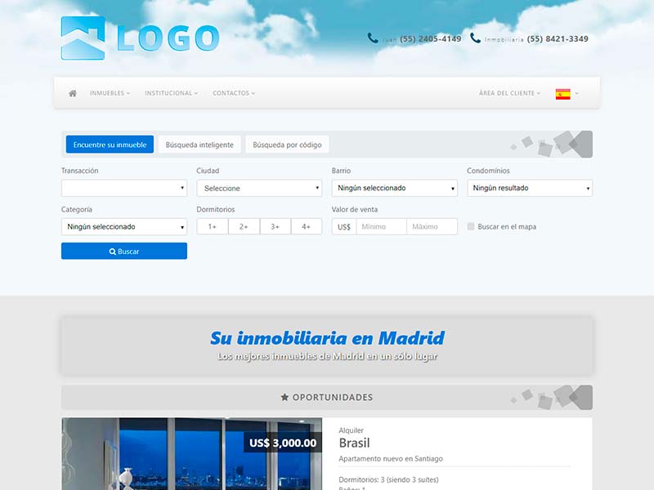Open the Brasil apartment photo thumbnail
This screenshot has width=654, height=490.
(192, 454)
